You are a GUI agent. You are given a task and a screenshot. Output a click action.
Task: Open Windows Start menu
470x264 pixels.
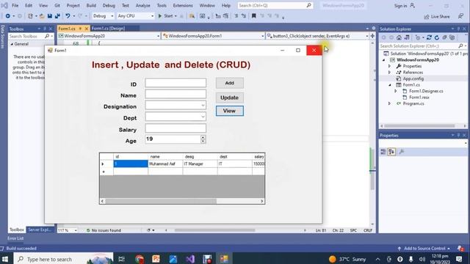[5, 259]
